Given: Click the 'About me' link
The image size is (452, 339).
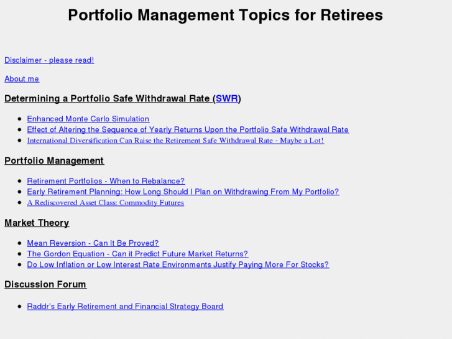Looking at the screenshot, I should [22, 79].
